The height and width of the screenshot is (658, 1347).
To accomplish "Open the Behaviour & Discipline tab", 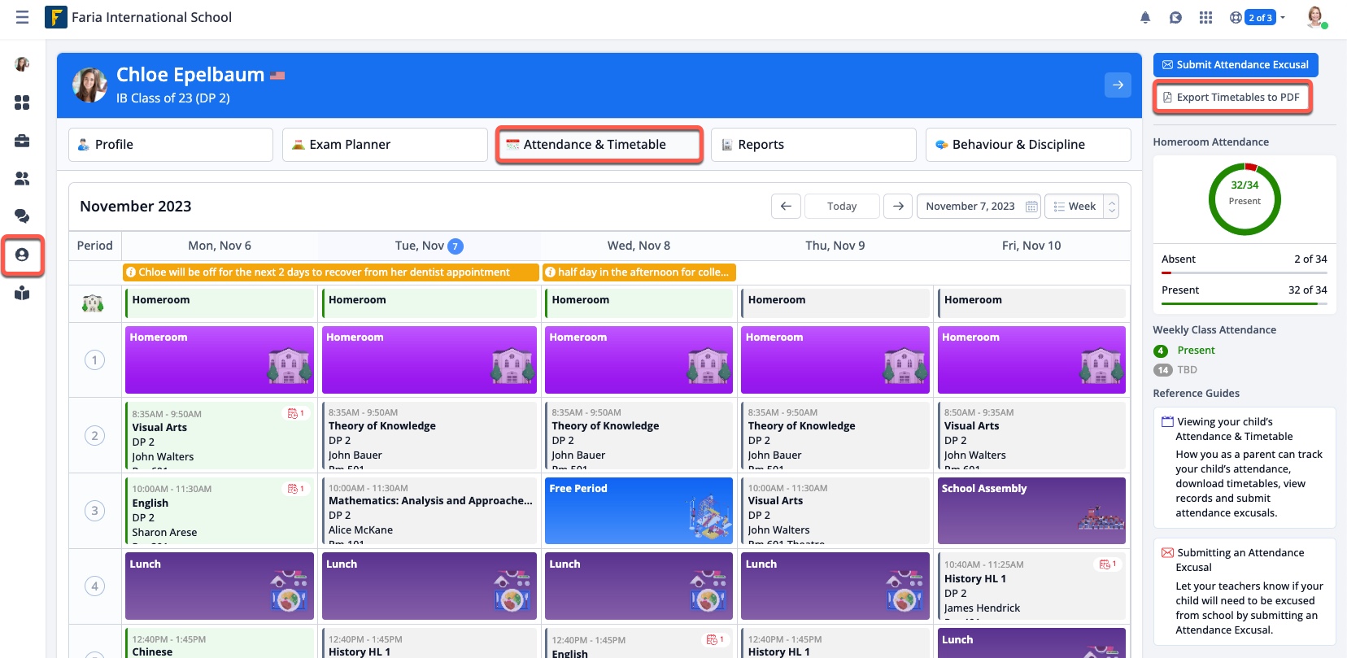I will click(x=1027, y=145).
